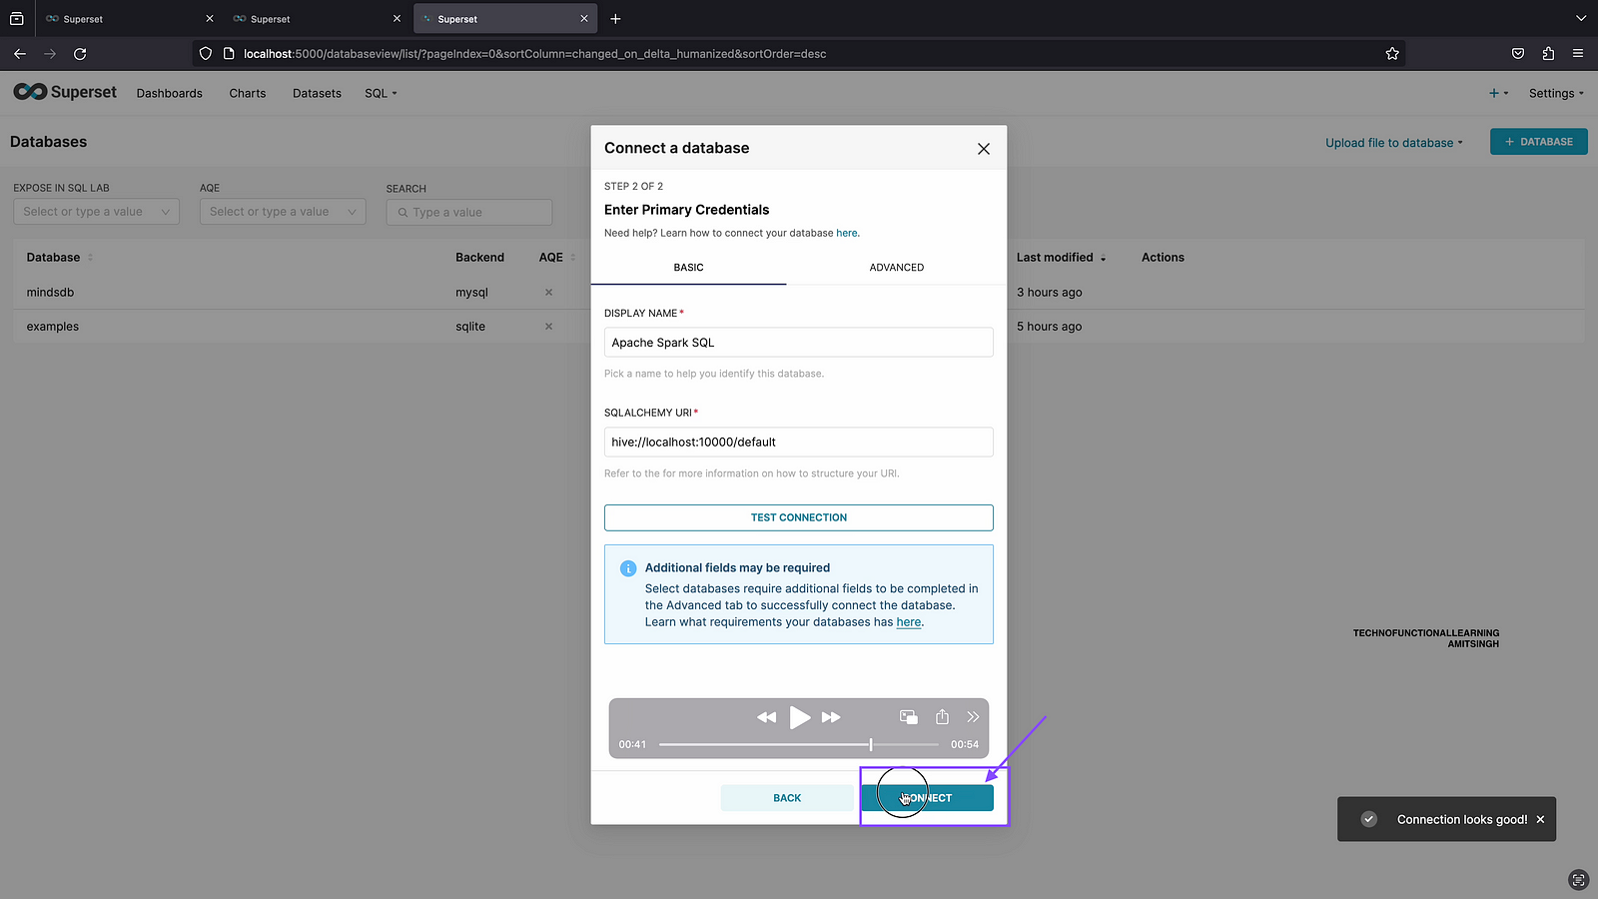Screen dimensions: 1598x899
Task: Open the Settings dropdown menu
Action: [x=1555, y=93]
